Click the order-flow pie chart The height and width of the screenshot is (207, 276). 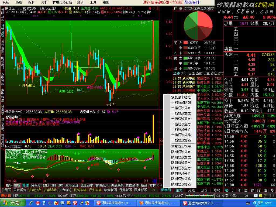(198, 26)
